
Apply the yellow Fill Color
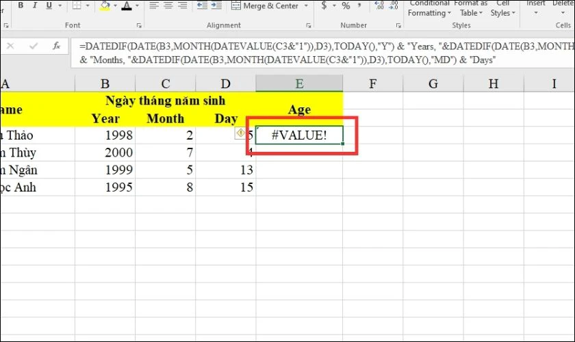coord(105,5)
